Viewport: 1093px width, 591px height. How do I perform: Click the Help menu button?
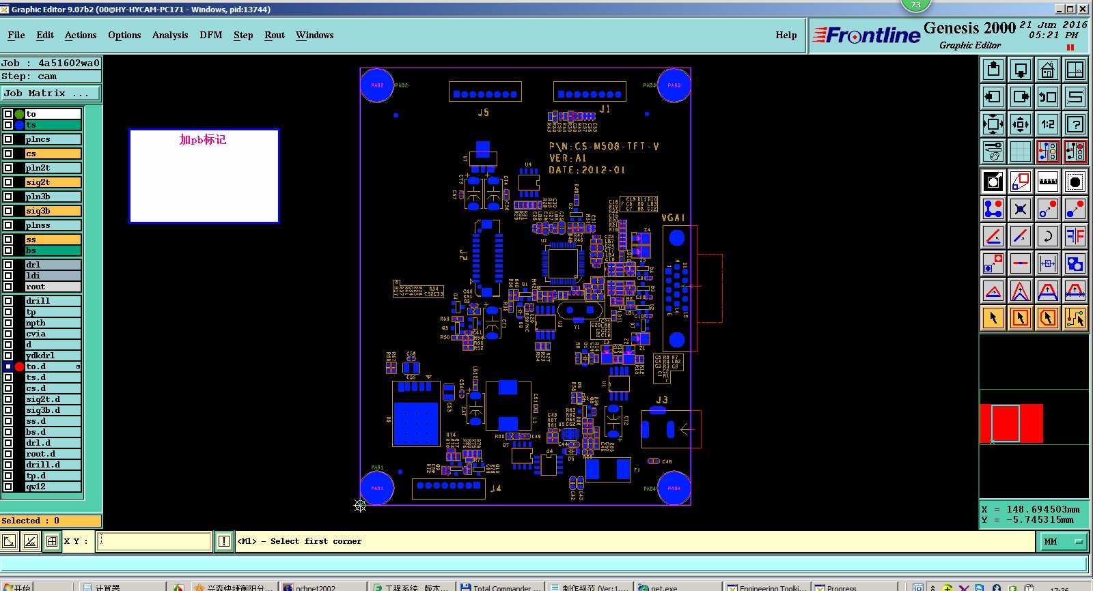pyautogui.click(x=786, y=35)
